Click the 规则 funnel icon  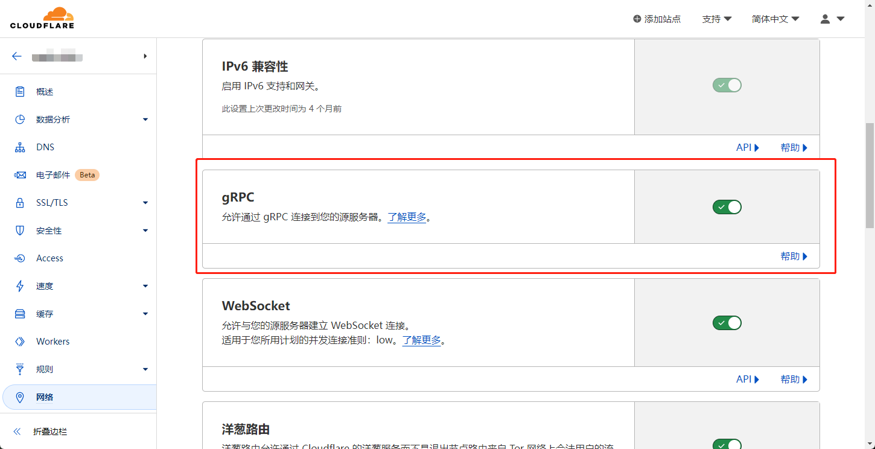coord(20,369)
